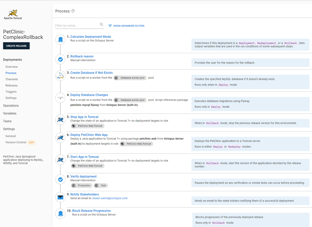Screen dimensions: 312x227
Task: Click the envelope icon for Notify Stakeholders
Action: click(x=61, y=197)
